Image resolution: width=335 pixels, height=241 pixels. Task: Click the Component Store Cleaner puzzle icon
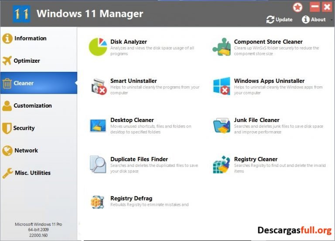coord(222,47)
